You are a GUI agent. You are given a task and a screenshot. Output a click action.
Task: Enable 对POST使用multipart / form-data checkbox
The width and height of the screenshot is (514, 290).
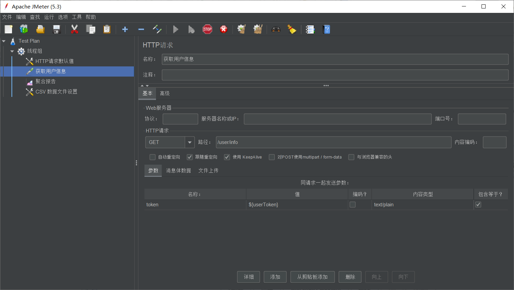click(272, 157)
